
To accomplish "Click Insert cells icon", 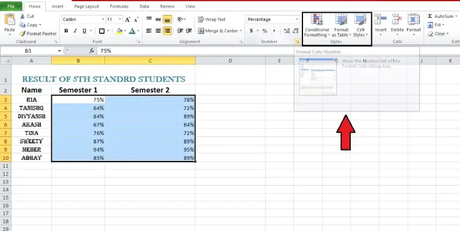I will 381,20.
